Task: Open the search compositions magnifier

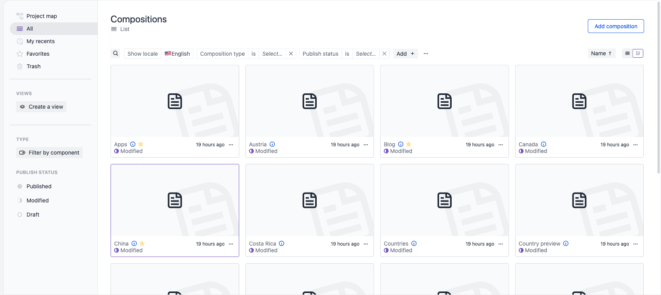Action: [116, 53]
